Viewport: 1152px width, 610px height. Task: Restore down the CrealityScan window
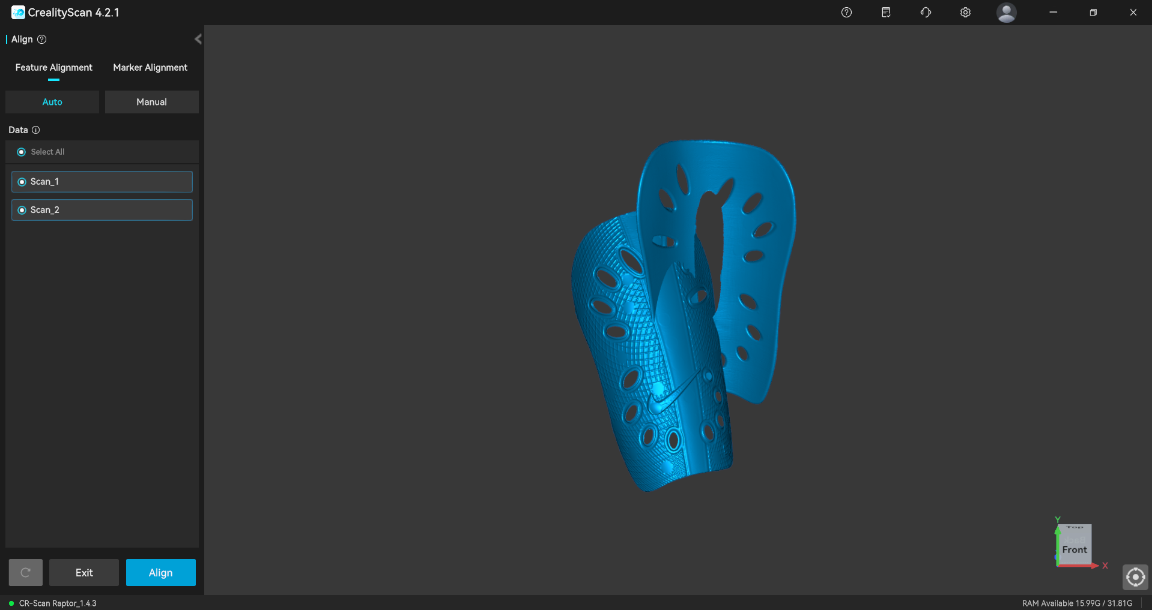point(1093,13)
